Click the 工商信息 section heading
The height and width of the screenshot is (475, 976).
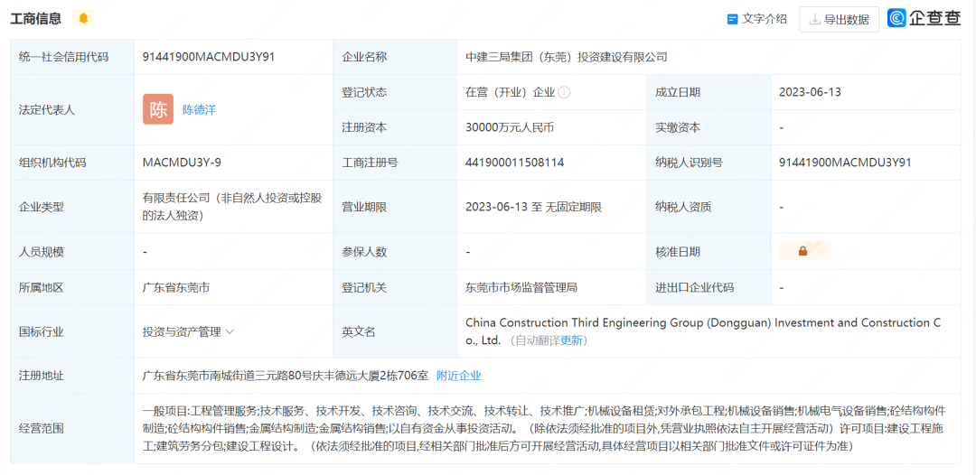point(35,19)
